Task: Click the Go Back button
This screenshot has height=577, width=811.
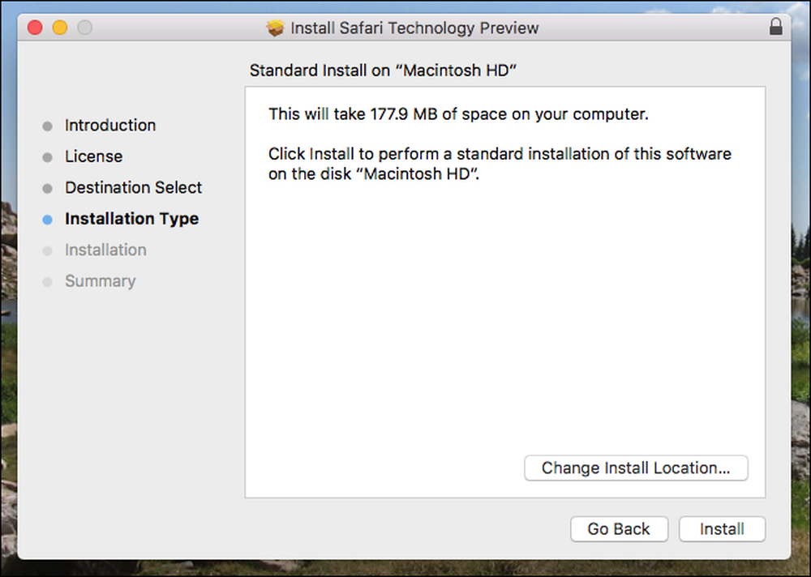Action: point(619,529)
